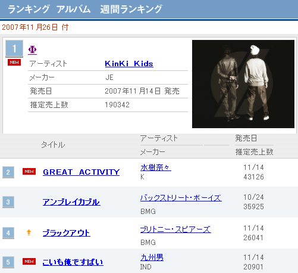Click the 推定売上数 column header
The image size is (298, 273).
tap(255, 152)
